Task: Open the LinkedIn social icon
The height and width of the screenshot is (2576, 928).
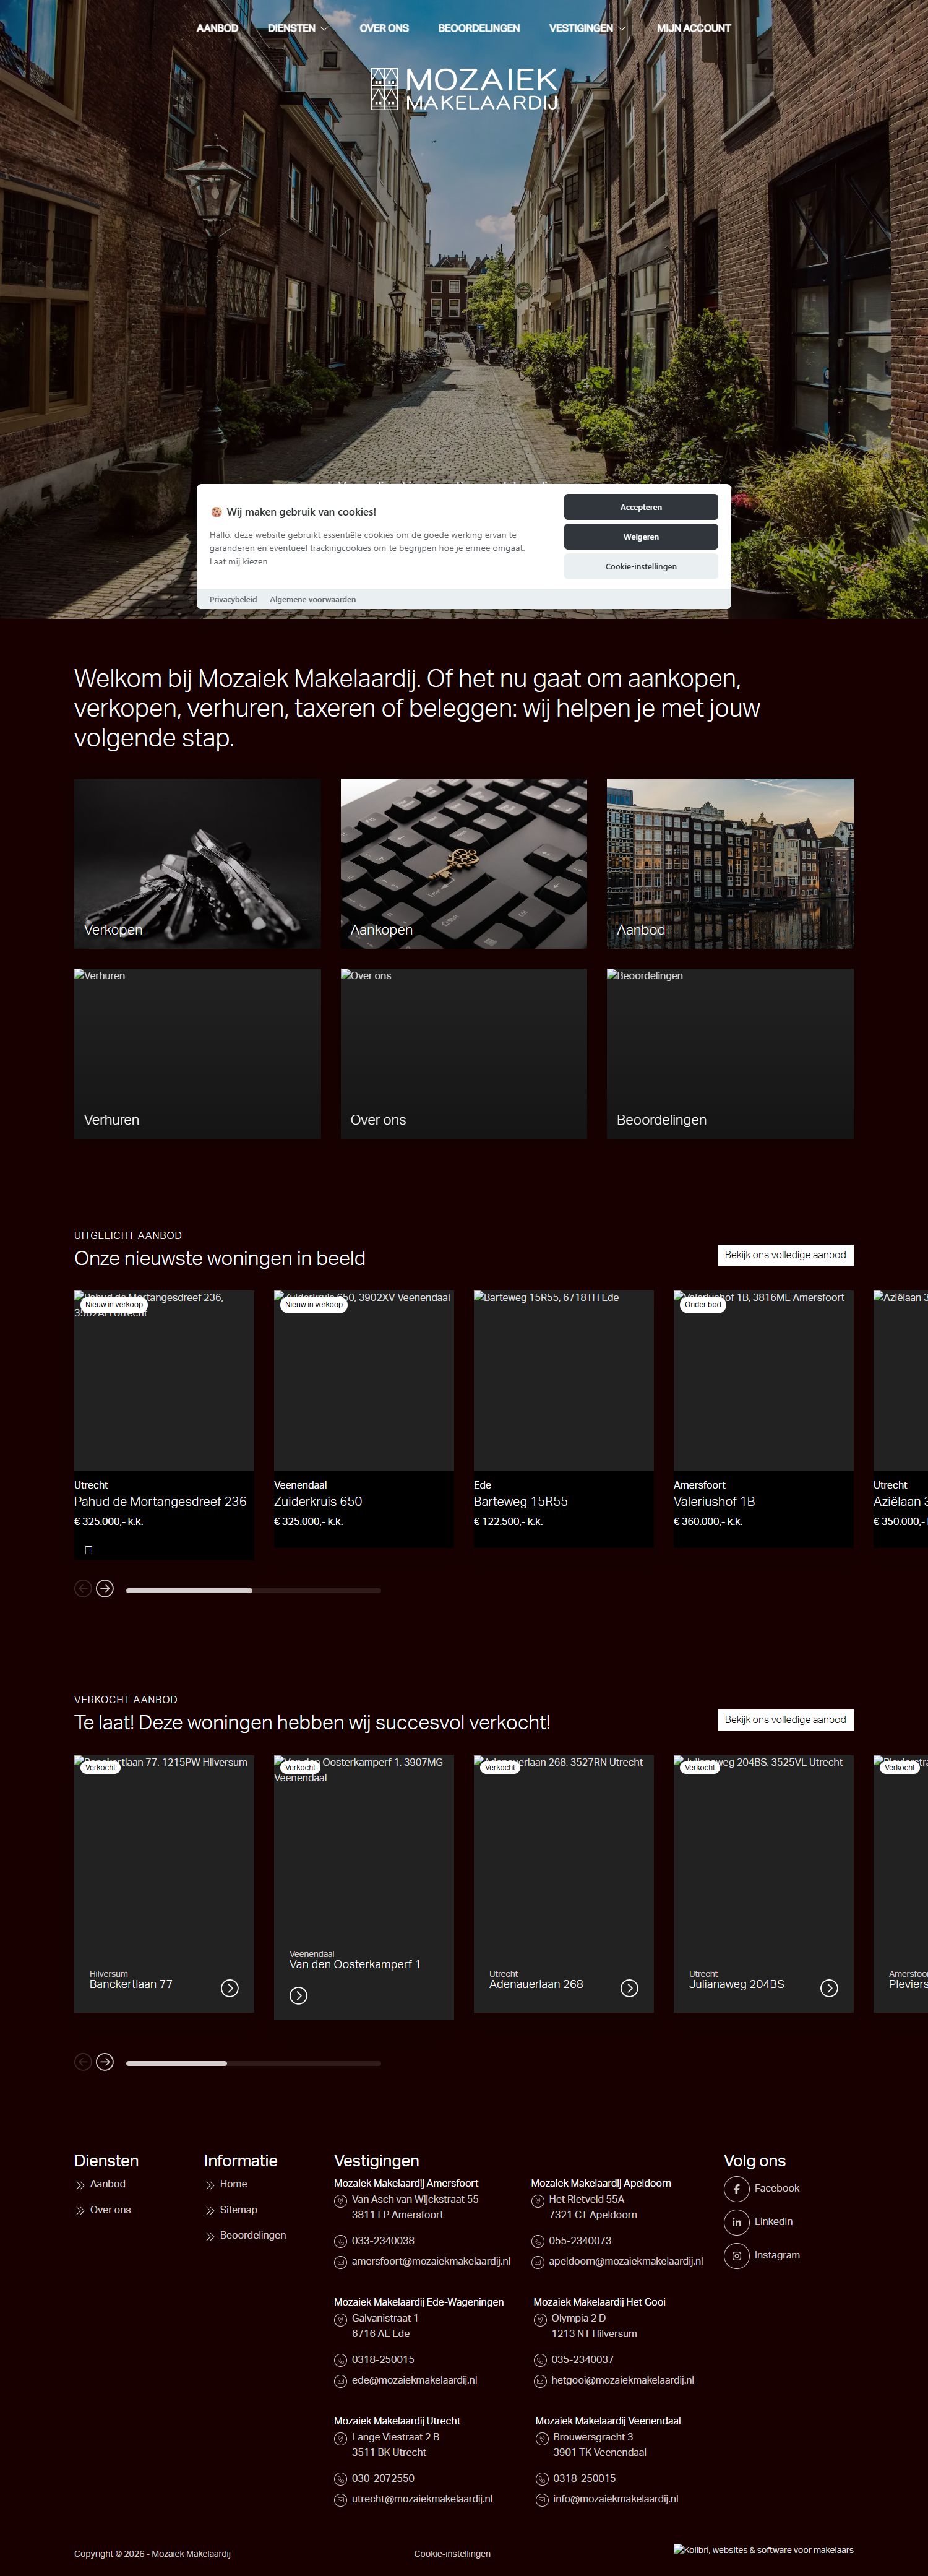Action: coord(736,2221)
